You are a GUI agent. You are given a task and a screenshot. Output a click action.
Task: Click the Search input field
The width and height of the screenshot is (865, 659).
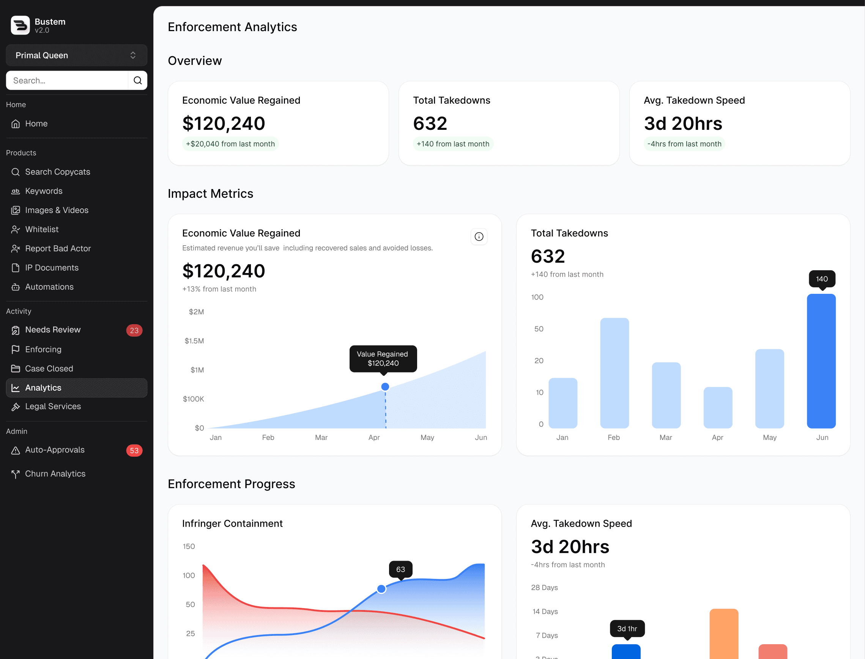(67, 80)
